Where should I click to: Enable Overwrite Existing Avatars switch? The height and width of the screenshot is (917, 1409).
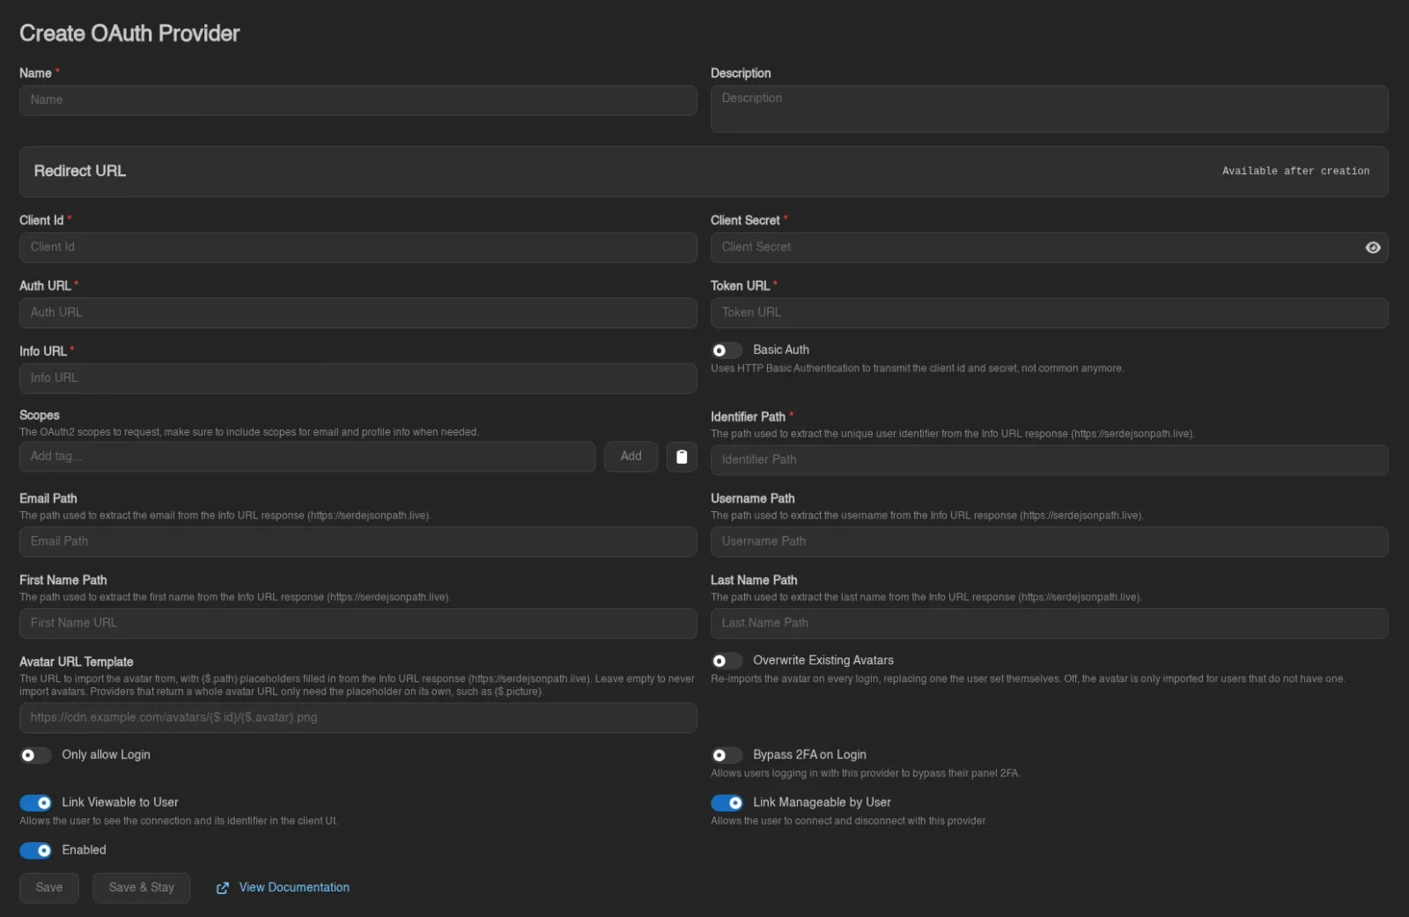[x=727, y=661]
